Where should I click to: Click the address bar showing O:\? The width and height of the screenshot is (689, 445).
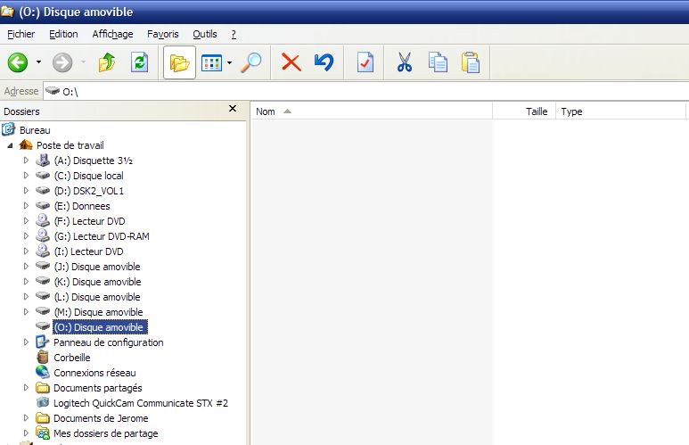point(365,92)
